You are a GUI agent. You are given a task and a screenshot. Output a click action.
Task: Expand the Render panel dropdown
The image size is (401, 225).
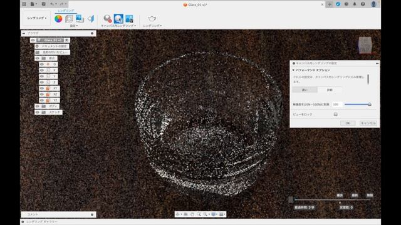(x=152, y=26)
